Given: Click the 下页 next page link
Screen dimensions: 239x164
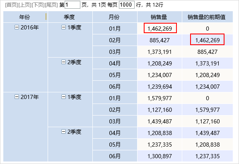Looking at the screenshot, I should coord(38,5).
